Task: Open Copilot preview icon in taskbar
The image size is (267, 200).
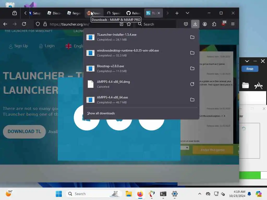Action: coord(258,194)
